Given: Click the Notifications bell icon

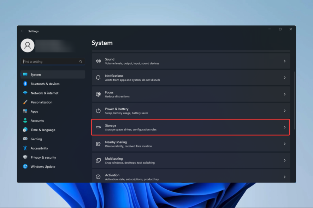Looking at the screenshot, I should pyautogui.click(x=98, y=78).
